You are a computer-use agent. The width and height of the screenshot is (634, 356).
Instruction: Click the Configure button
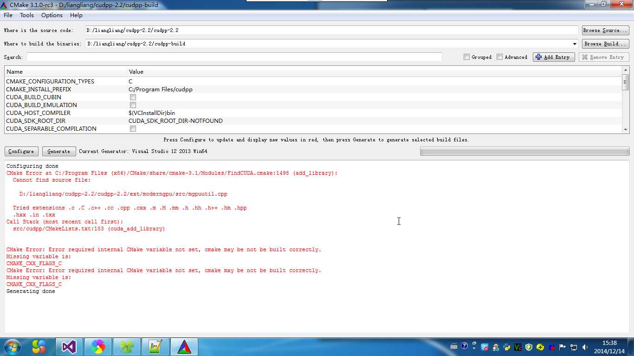click(21, 151)
